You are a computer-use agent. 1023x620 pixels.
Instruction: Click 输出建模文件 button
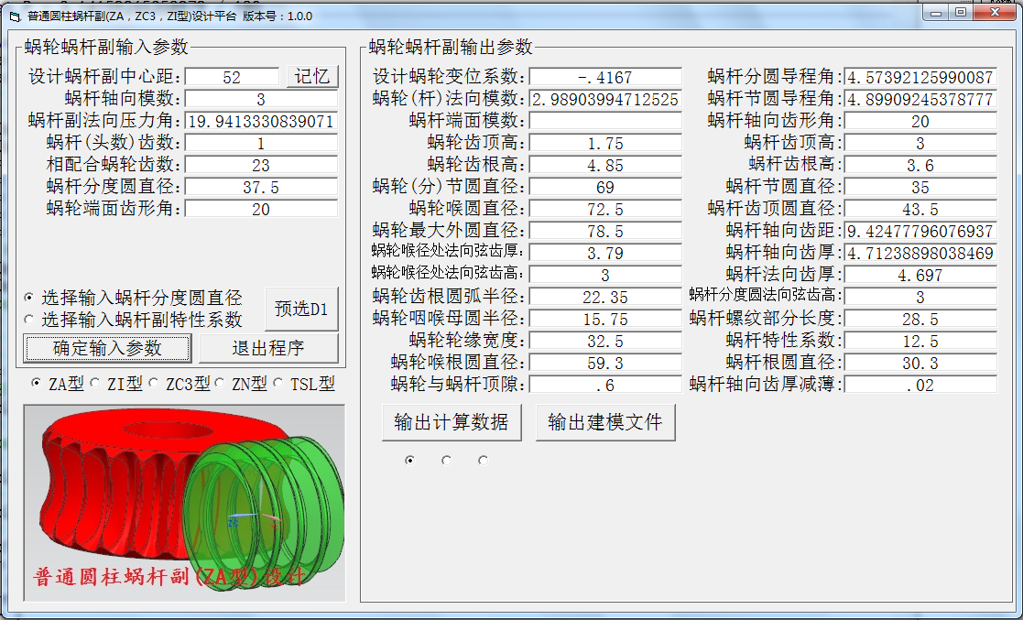click(604, 422)
